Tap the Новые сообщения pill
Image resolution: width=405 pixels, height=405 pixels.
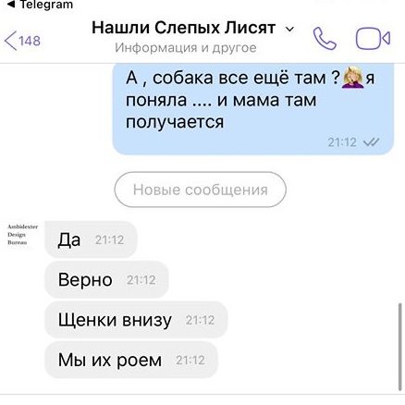200,190
